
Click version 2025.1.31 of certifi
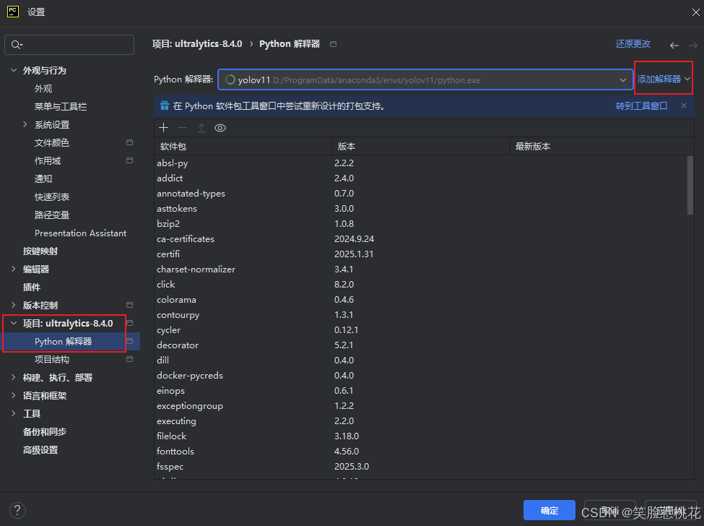coord(354,254)
